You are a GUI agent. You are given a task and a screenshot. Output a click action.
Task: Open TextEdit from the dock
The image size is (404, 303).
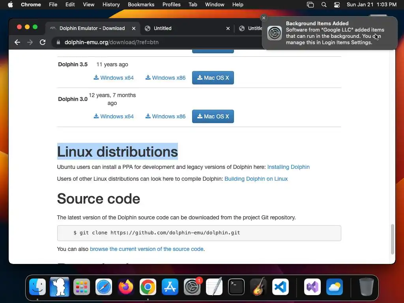(214, 287)
